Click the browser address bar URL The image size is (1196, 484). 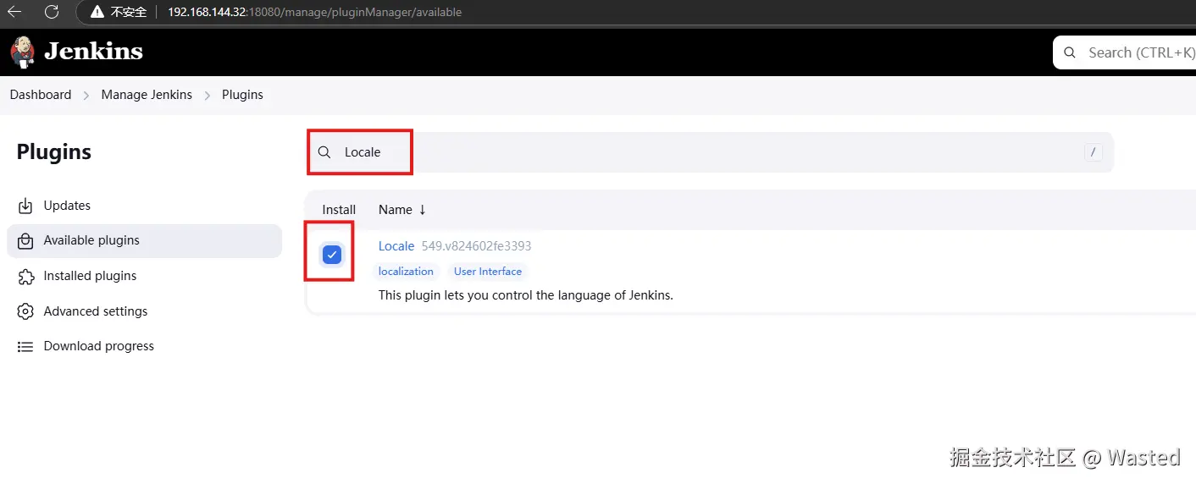[x=314, y=13]
